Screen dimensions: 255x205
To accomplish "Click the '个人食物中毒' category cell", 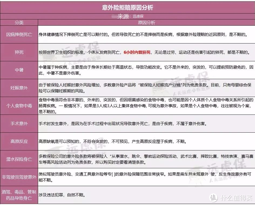I will coord(19,106).
